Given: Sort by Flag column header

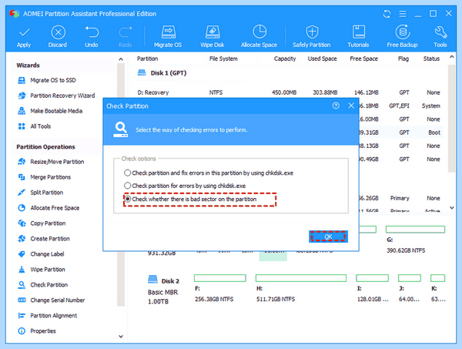Looking at the screenshot, I should pos(403,59).
